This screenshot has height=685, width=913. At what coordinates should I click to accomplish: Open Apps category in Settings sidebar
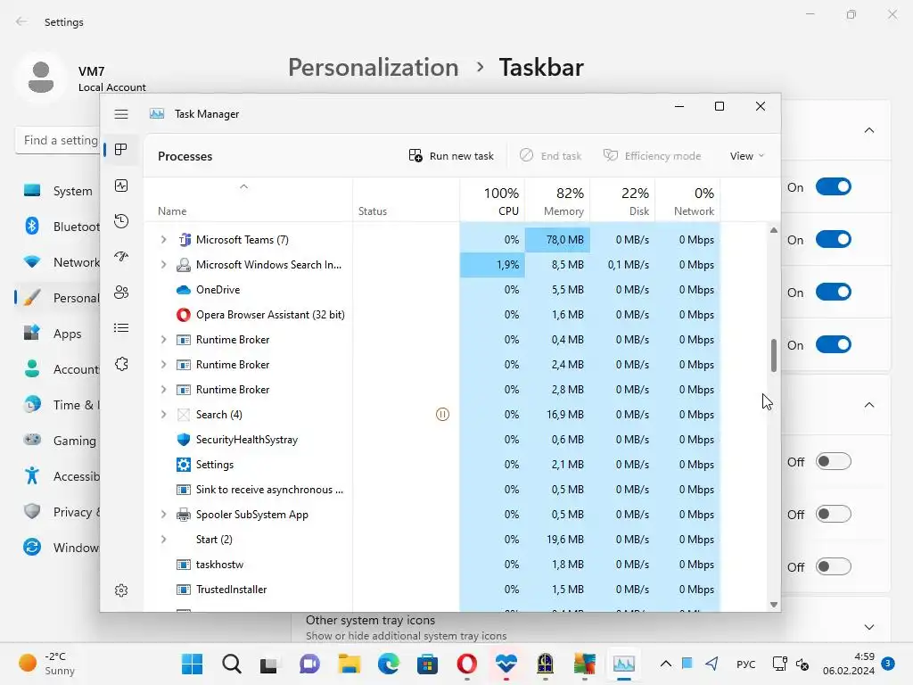58,334
